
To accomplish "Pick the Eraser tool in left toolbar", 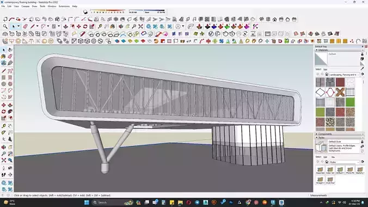I will [x=10, y=57].
